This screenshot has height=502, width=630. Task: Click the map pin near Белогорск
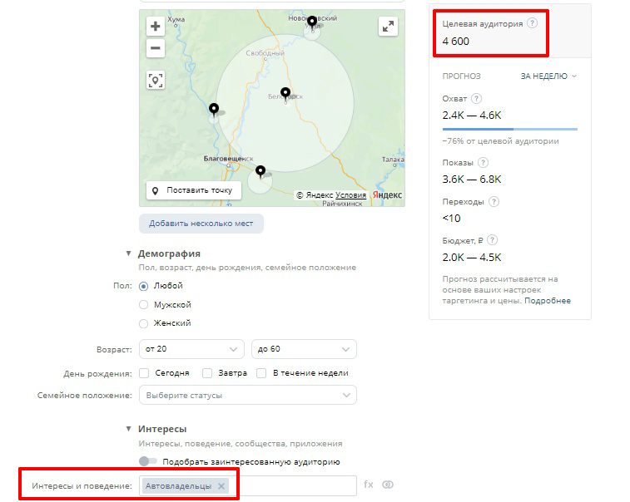point(285,94)
